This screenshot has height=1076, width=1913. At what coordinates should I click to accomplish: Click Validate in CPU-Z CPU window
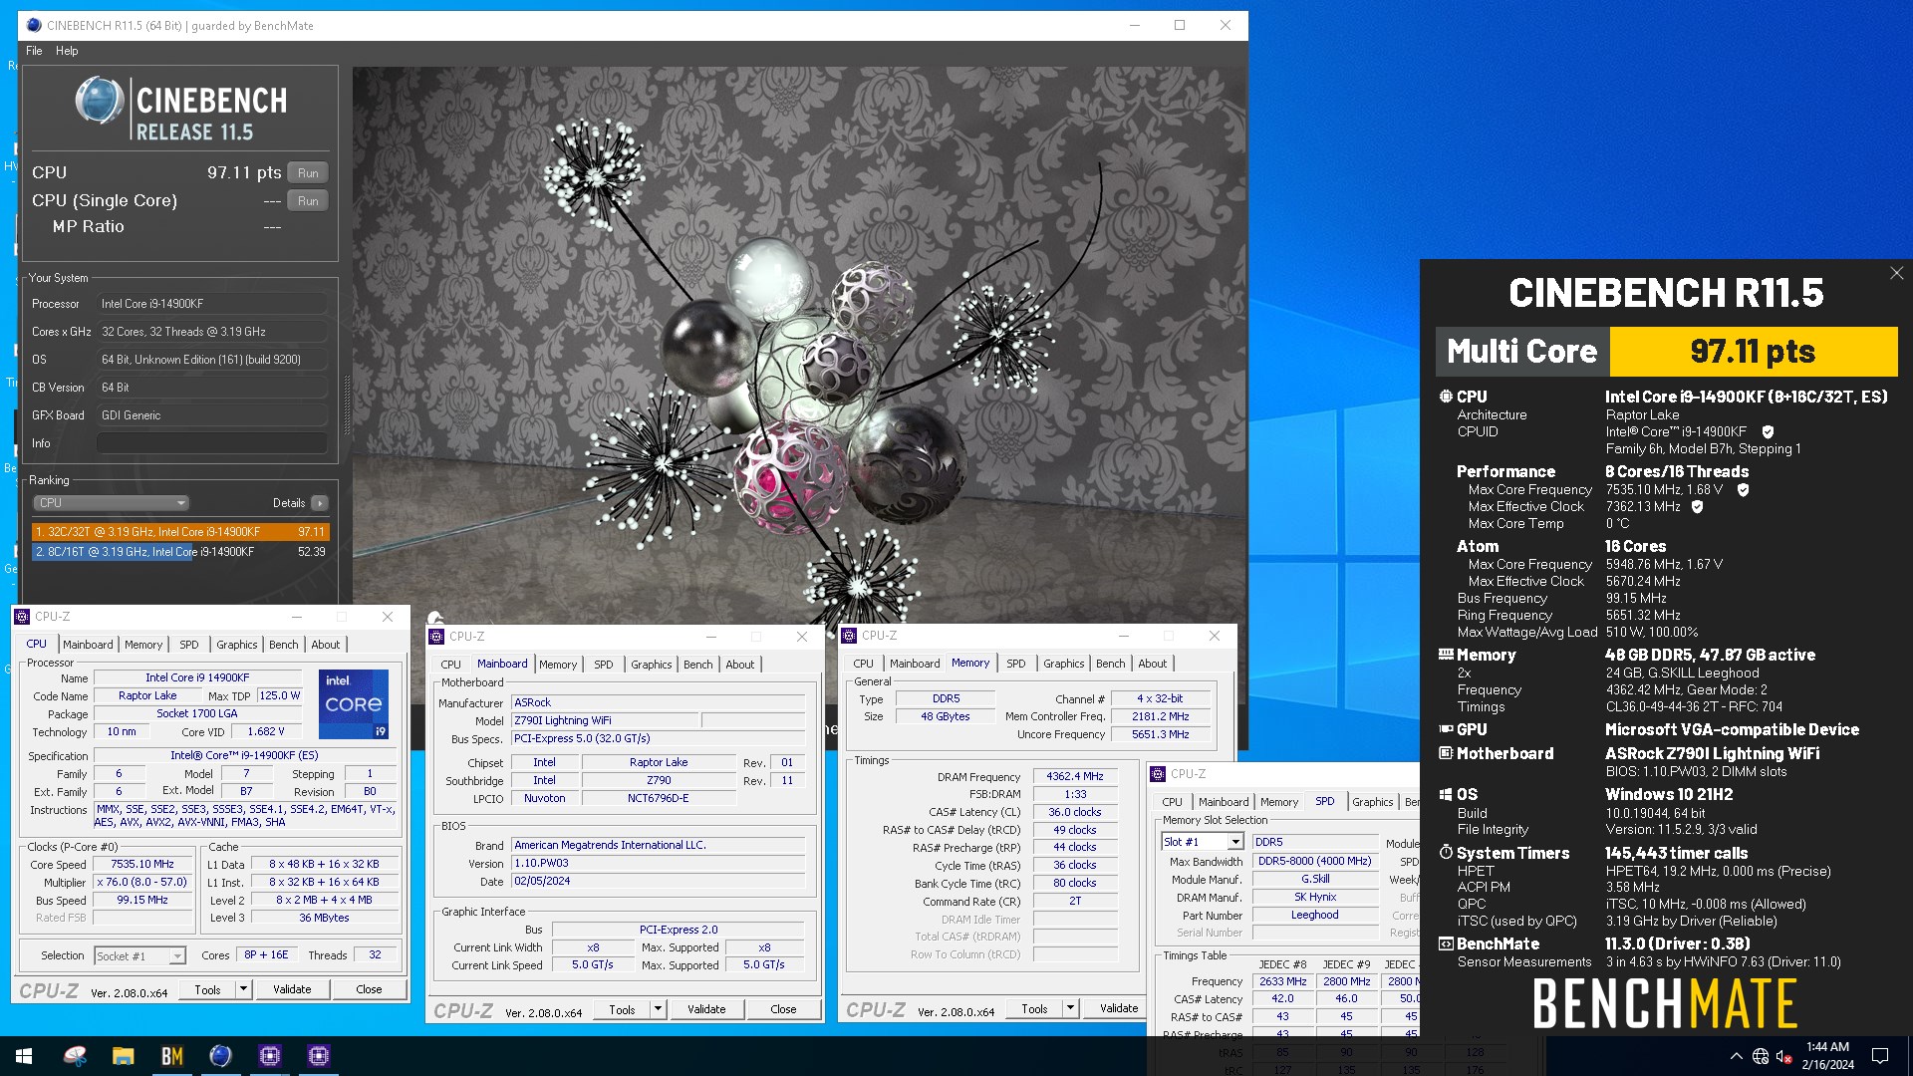click(x=292, y=989)
